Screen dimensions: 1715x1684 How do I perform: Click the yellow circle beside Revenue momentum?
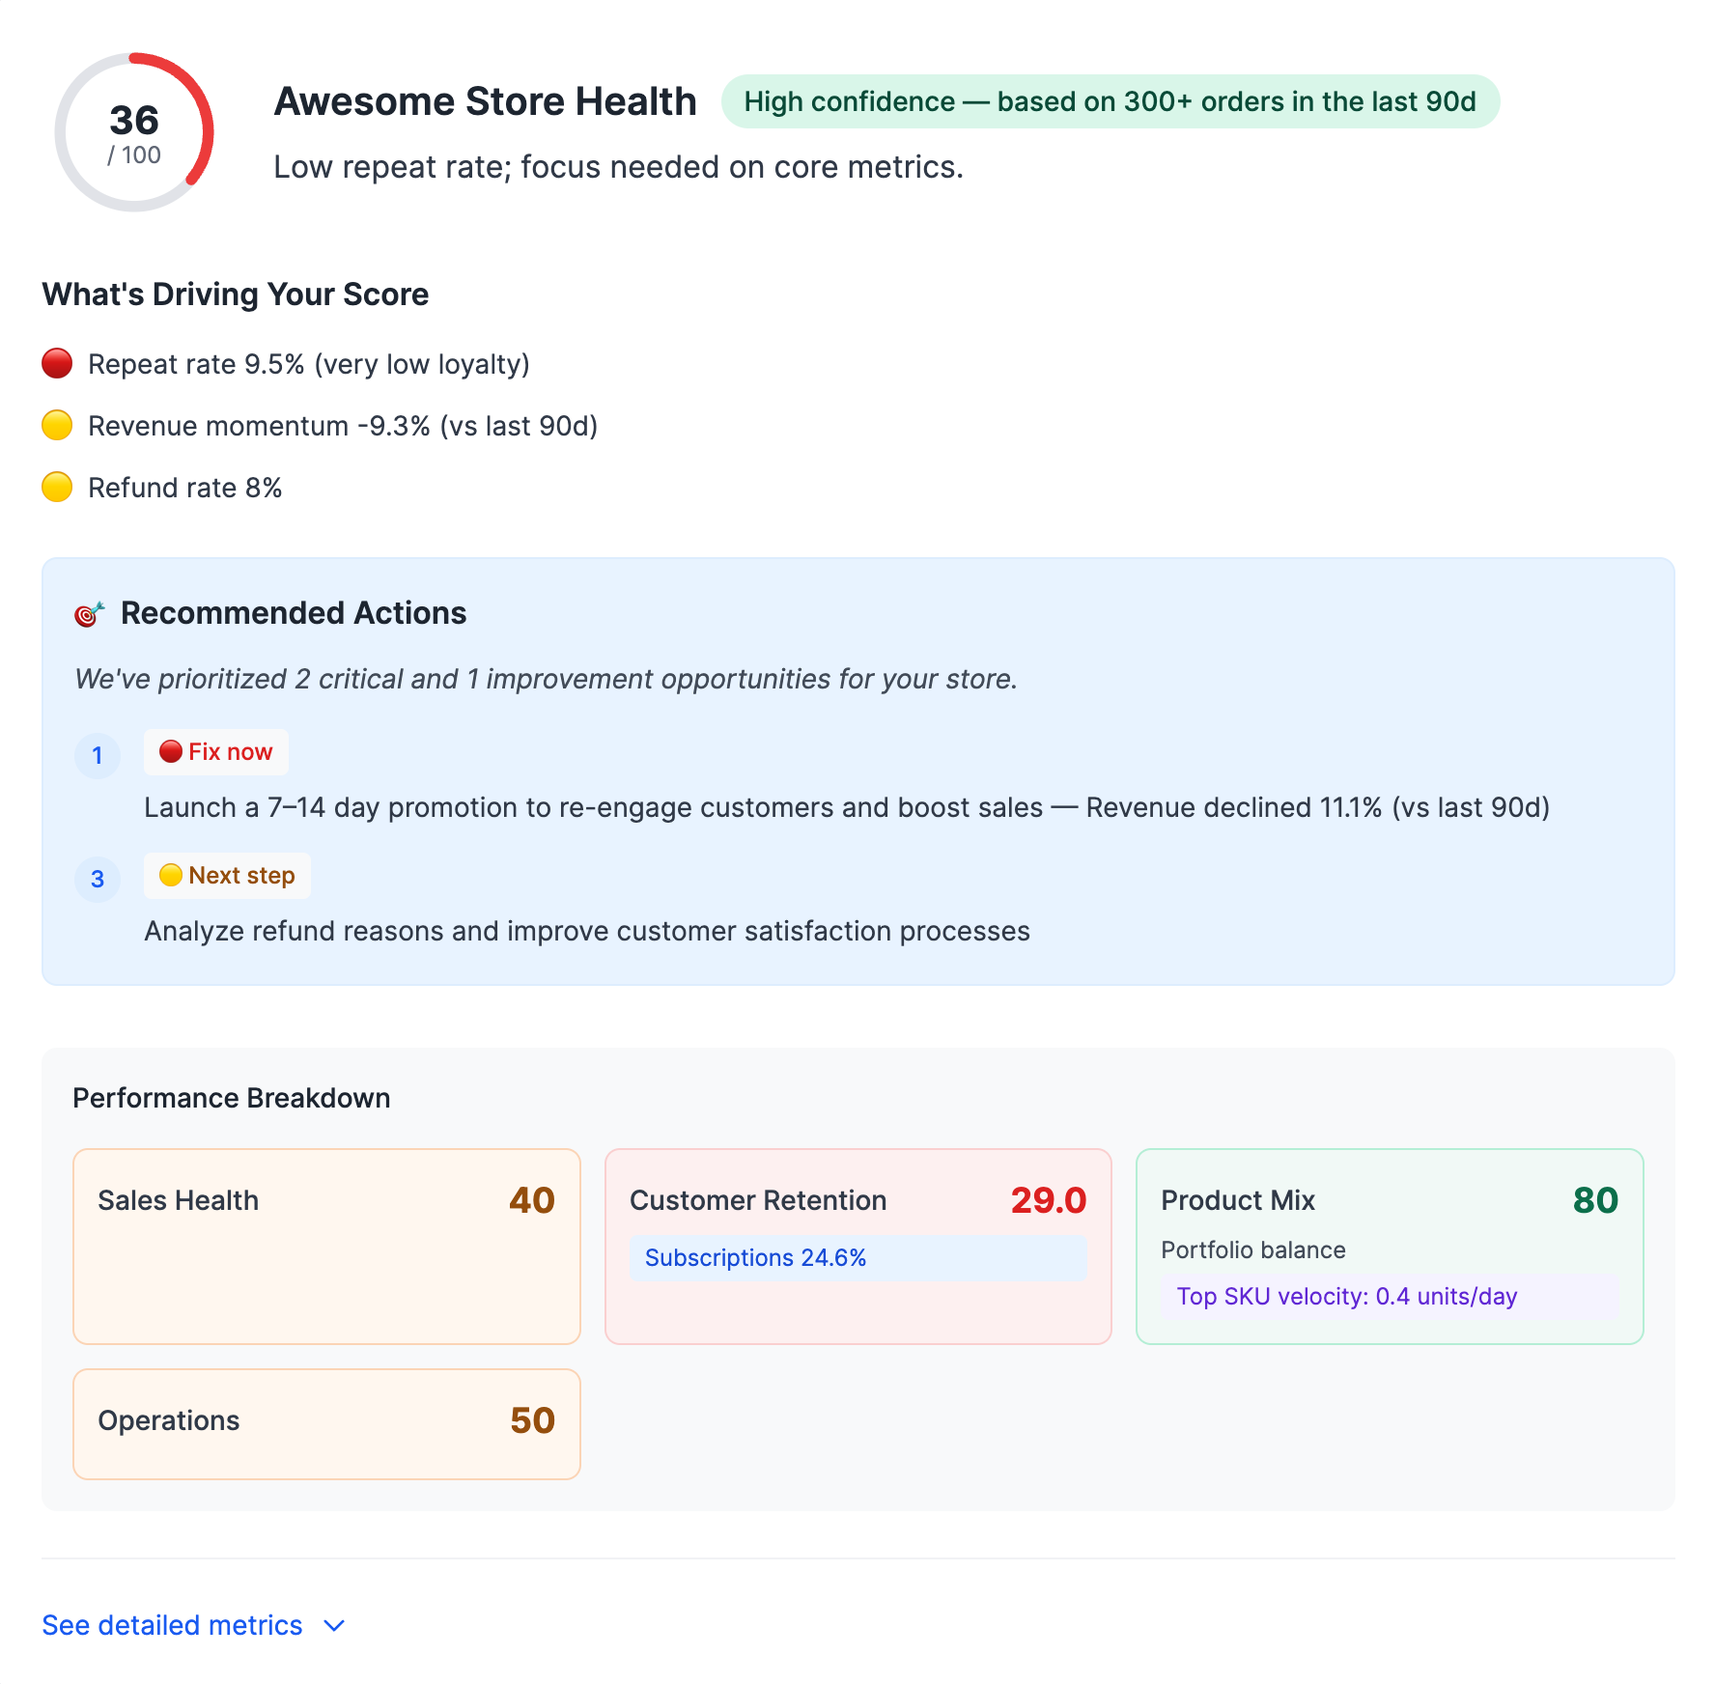(x=57, y=426)
